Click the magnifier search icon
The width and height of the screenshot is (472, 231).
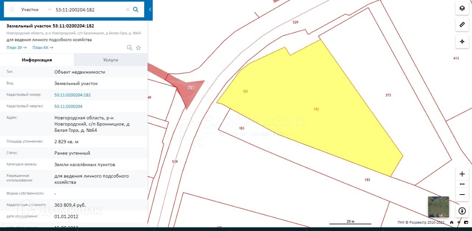point(136,10)
